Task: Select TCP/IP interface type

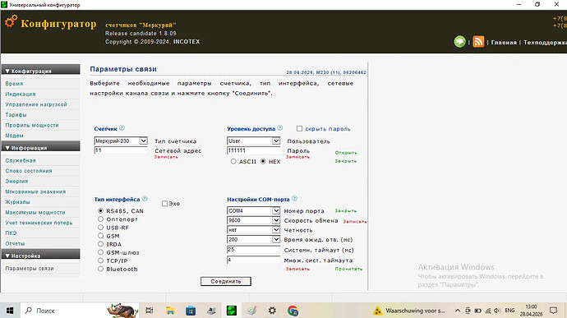Action: pos(100,260)
